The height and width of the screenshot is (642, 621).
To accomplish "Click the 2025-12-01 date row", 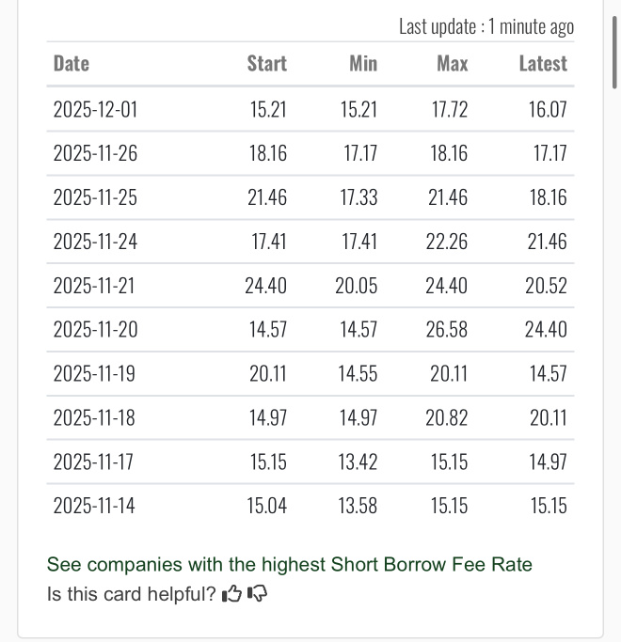I will tap(310, 109).
